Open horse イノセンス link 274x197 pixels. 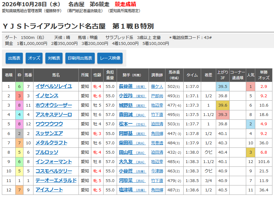click(x=47, y=96)
